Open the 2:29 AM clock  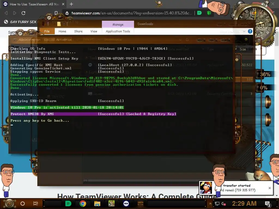coord(244,204)
